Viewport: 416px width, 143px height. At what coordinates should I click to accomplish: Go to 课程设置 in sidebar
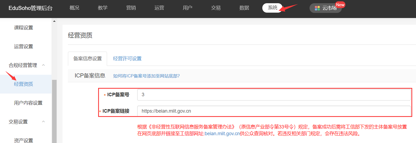(23, 28)
